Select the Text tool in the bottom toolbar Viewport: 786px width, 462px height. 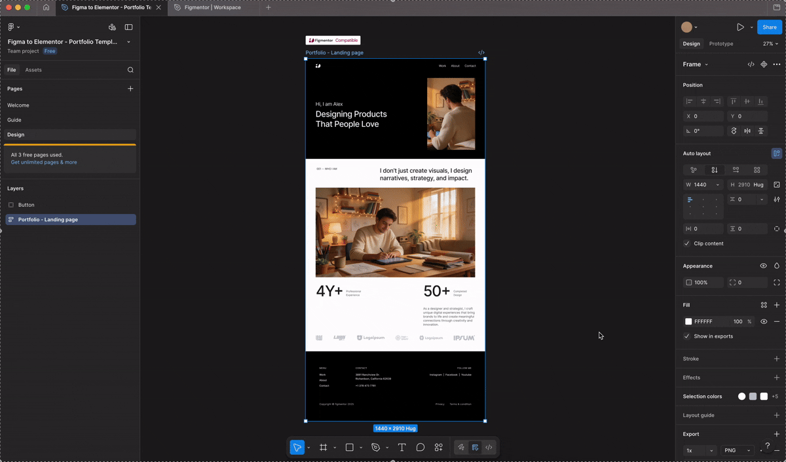(402, 447)
